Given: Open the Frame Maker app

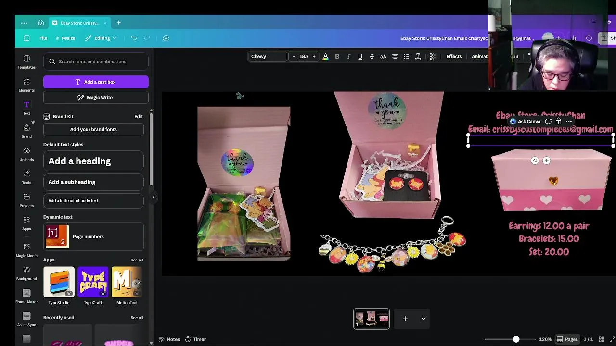Looking at the screenshot, I should (26, 297).
